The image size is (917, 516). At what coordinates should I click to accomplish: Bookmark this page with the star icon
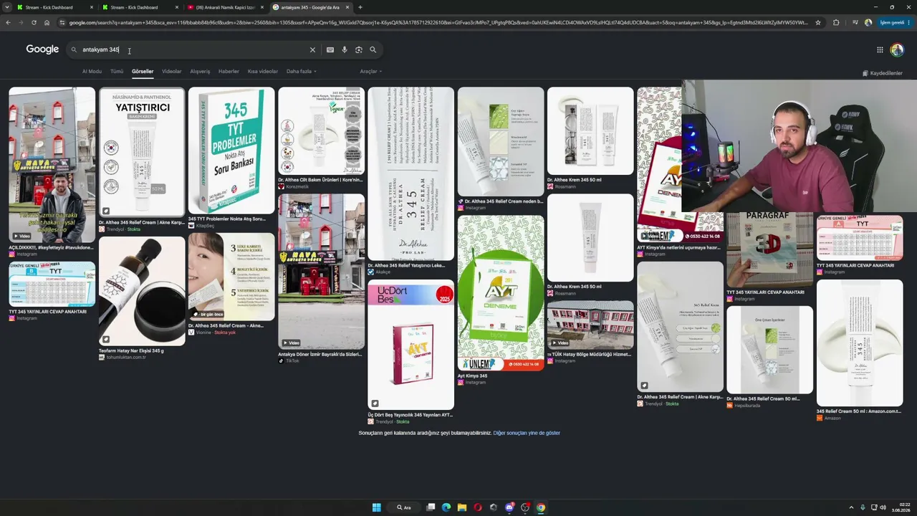click(818, 22)
